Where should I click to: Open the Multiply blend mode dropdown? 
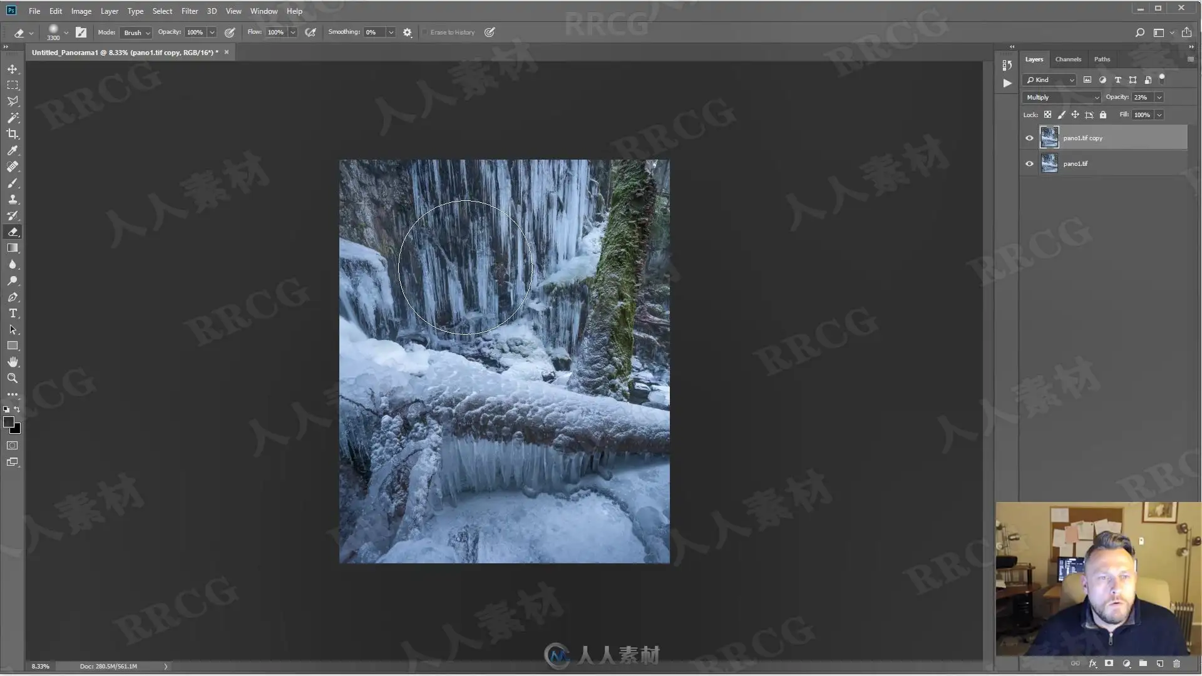pyautogui.click(x=1062, y=98)
